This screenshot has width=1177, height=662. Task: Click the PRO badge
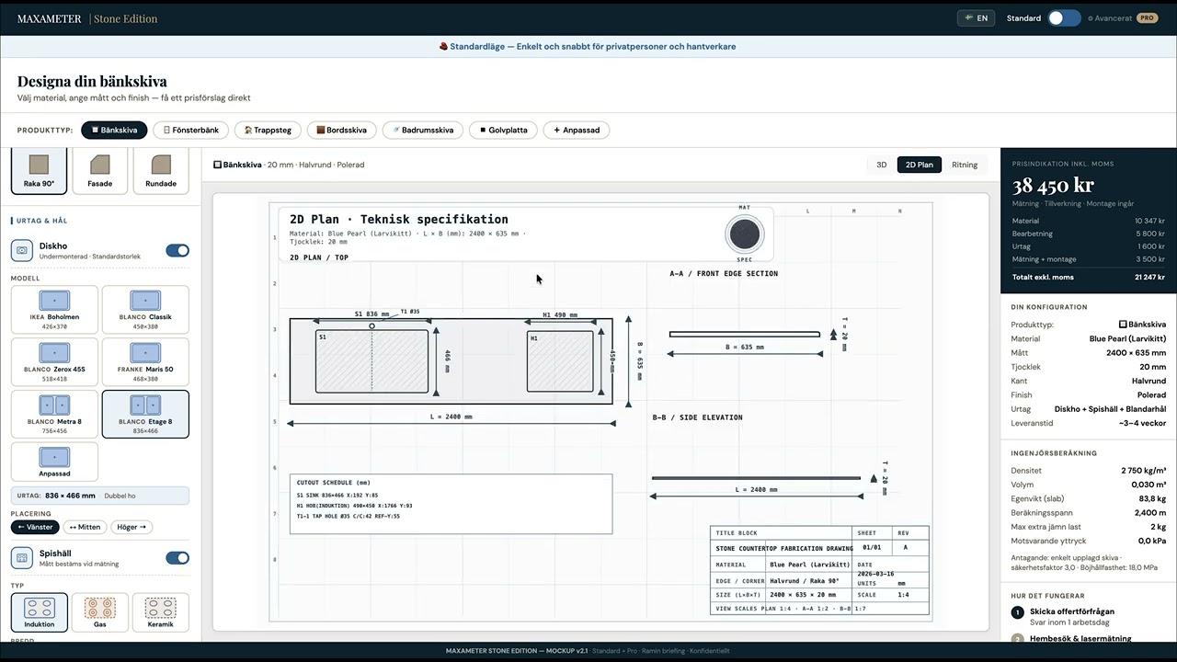pyautogui.click(x=1147, y=18)
